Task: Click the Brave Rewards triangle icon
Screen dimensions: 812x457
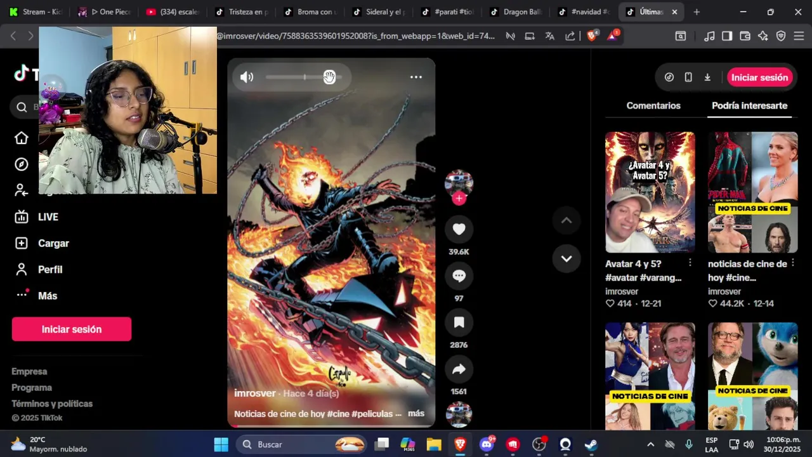Action: tap(613, 36)
